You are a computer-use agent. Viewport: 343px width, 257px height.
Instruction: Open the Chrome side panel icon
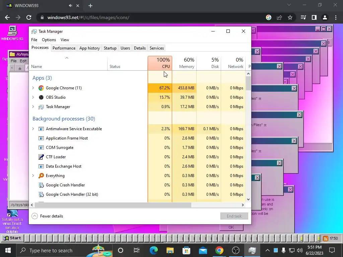coord(314,17)
